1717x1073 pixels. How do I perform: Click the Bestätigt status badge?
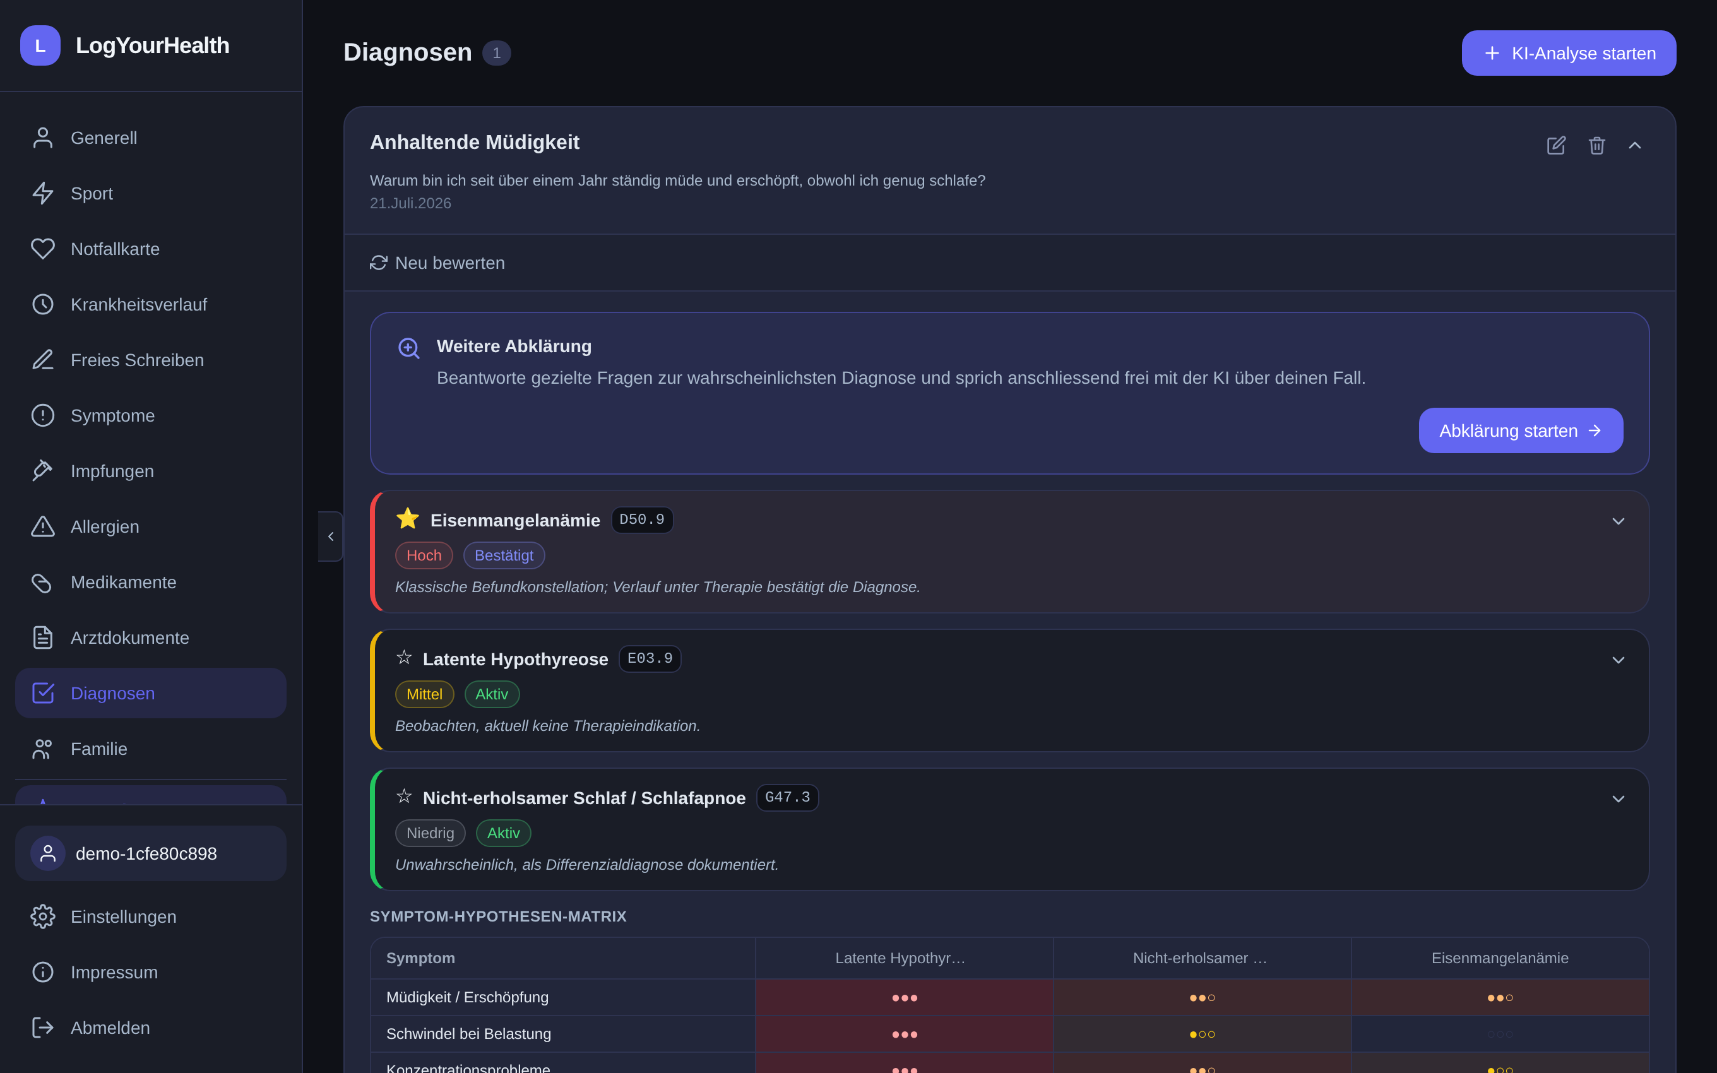tap(504, 555)
